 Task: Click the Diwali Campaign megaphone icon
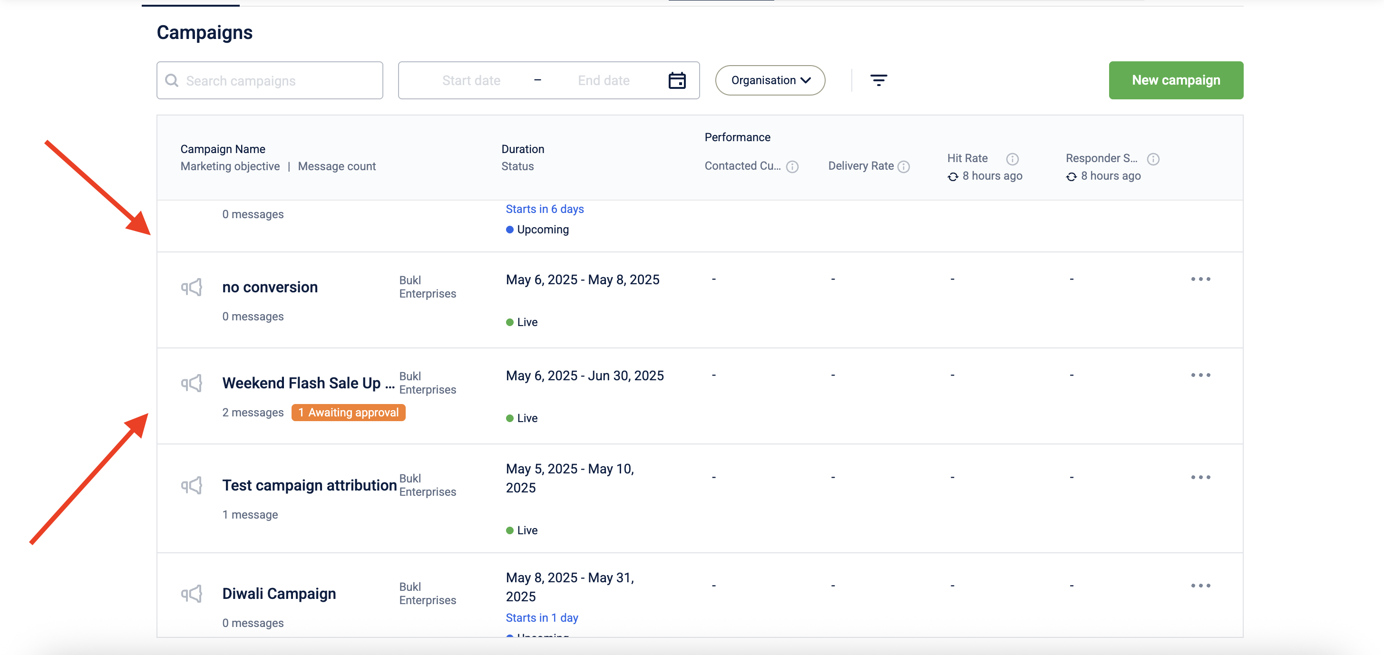click(x=192, y=593)
